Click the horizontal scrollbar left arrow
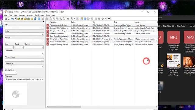Viewport: 195px width, 110px height. click(x=47, y=107)
